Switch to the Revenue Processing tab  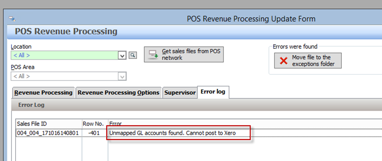point(43,92)
